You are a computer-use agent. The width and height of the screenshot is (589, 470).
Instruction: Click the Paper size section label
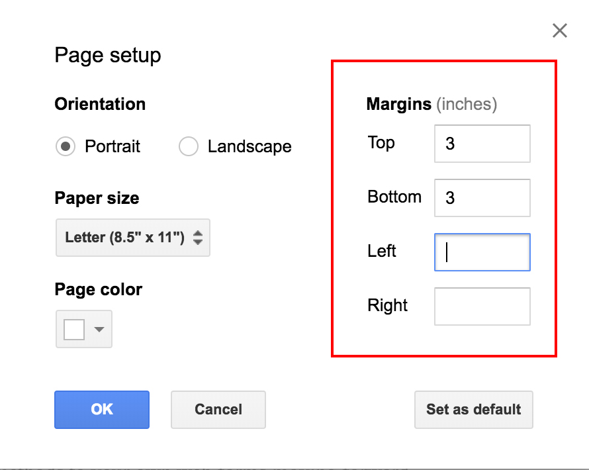97,198
